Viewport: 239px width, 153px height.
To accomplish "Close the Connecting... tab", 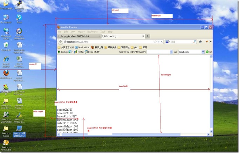I will click(x=143, y=36).
